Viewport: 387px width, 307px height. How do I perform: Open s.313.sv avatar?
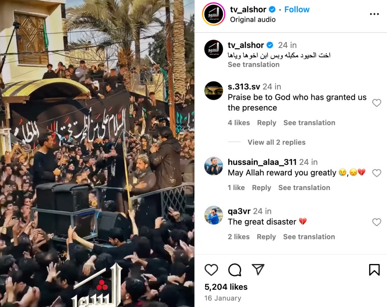coord(214,91)
